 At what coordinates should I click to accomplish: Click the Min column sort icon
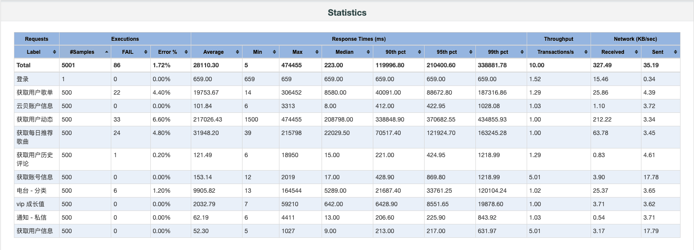[274, 52]
